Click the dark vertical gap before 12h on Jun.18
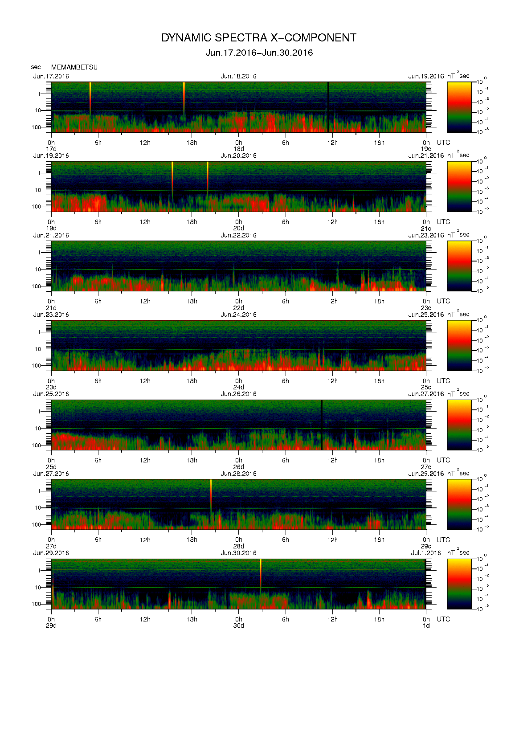The width and height of the screenshot is (519, 748). pos(328,107)
